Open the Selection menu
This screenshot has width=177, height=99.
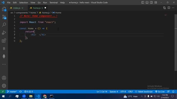pyautogui.click(x=24, y=2)
